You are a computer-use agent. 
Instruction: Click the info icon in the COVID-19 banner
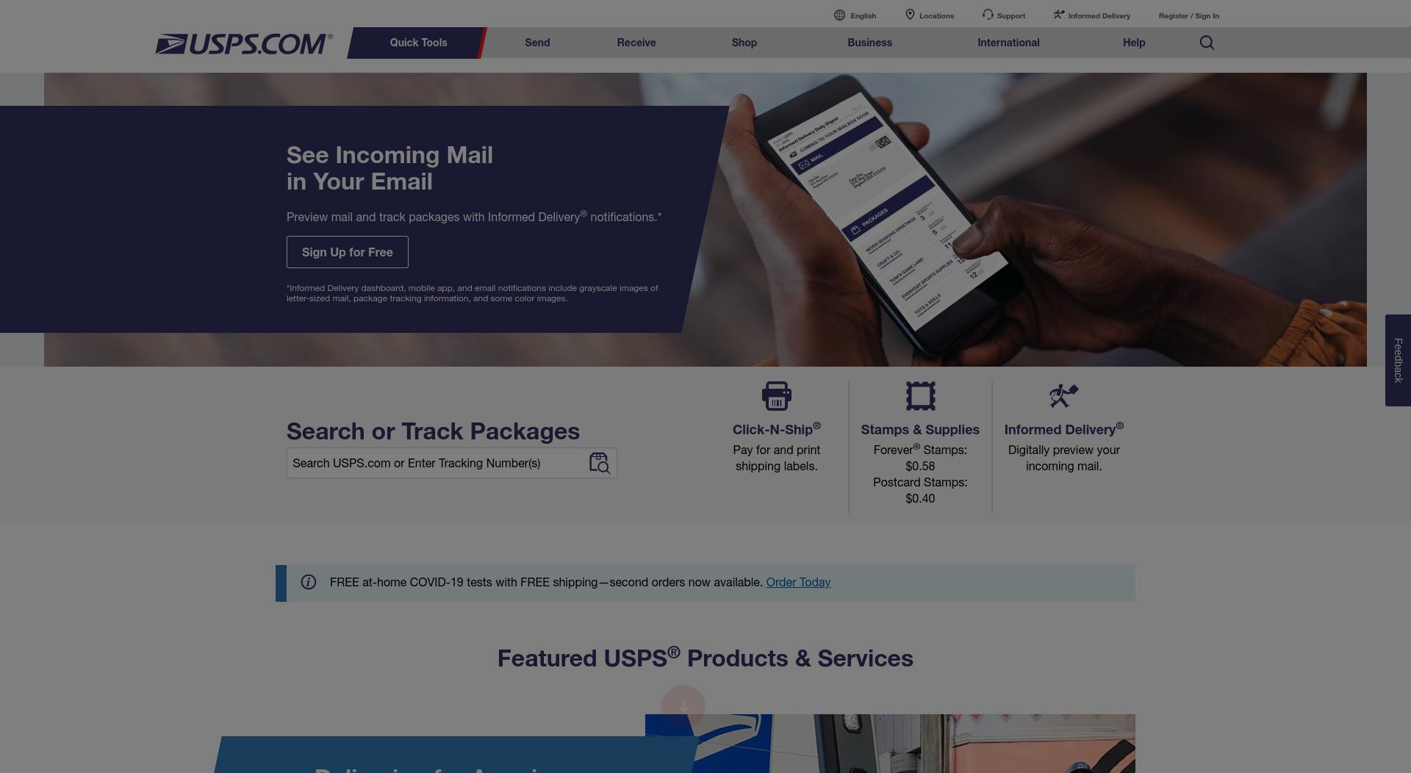click(309, 582)
